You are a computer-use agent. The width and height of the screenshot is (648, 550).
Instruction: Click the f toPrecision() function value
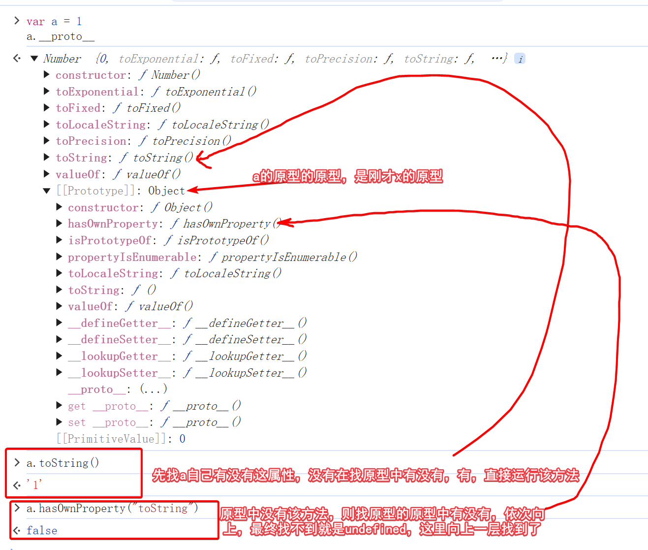coord(185,141)
